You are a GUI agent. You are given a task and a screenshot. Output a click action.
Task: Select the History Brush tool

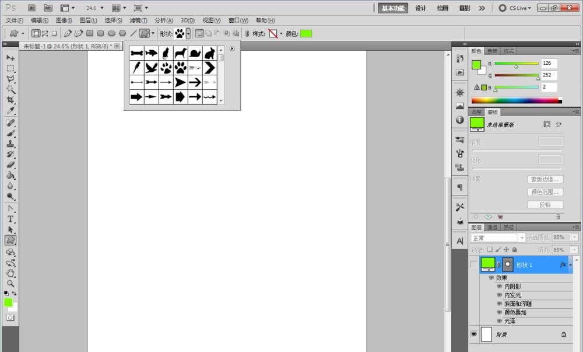click(x=10, y=154)
